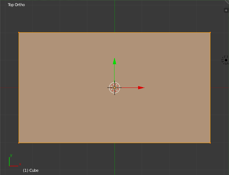Click the green Y axis line above the cube
The height and width of the screenshot is (175, 229).
pyautogui.click(x=114, y=16)
